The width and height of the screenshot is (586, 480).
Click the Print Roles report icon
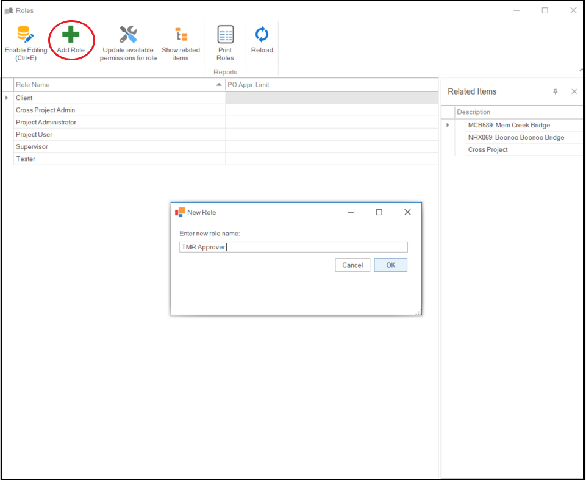[225, 35]
